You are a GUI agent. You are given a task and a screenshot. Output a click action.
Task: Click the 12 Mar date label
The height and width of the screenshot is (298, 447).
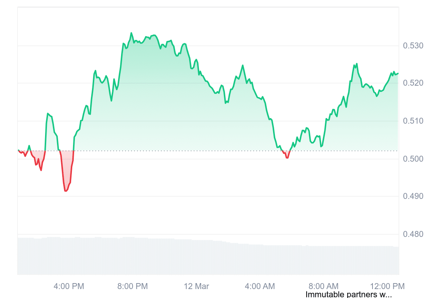coord(197,286)
